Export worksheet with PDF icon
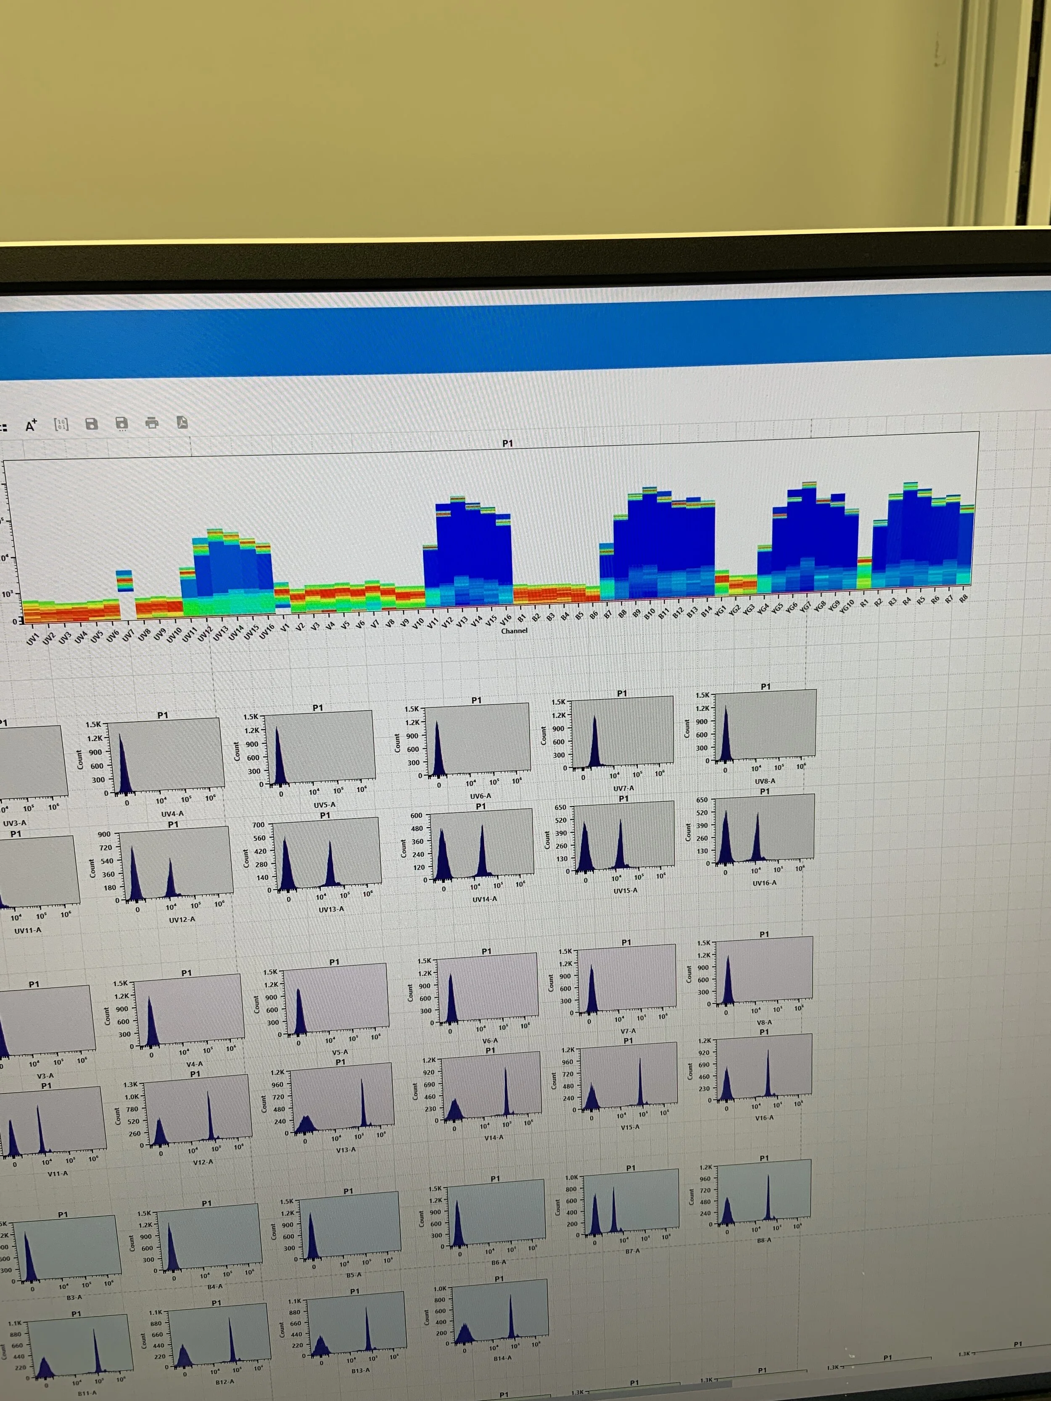 coord(182,422)
